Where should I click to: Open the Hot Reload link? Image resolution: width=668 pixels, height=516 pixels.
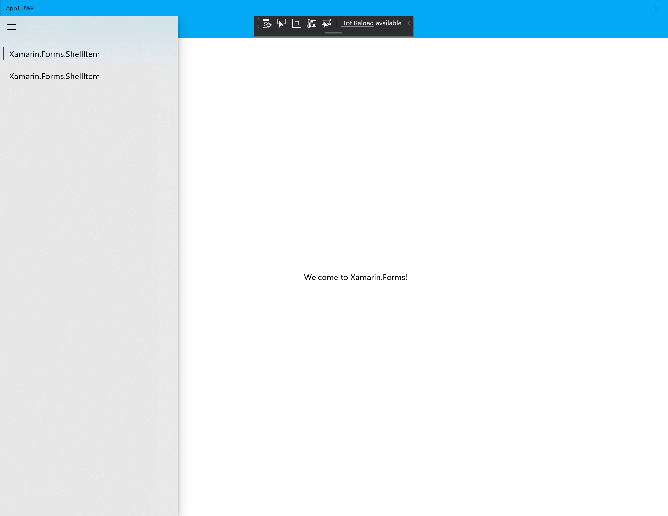357,23
